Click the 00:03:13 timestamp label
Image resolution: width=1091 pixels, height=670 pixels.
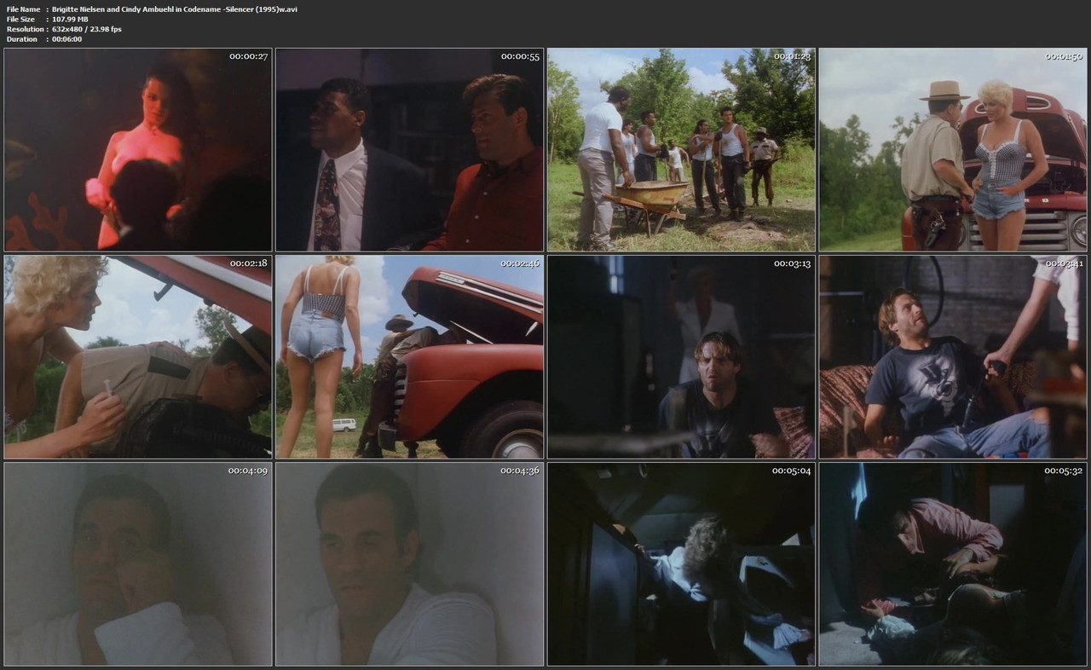point(792,263)
